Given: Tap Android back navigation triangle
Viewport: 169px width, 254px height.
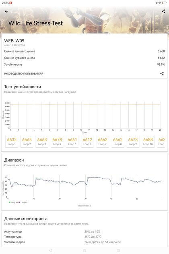Looking at the screenshot, I should pos(51,250).
